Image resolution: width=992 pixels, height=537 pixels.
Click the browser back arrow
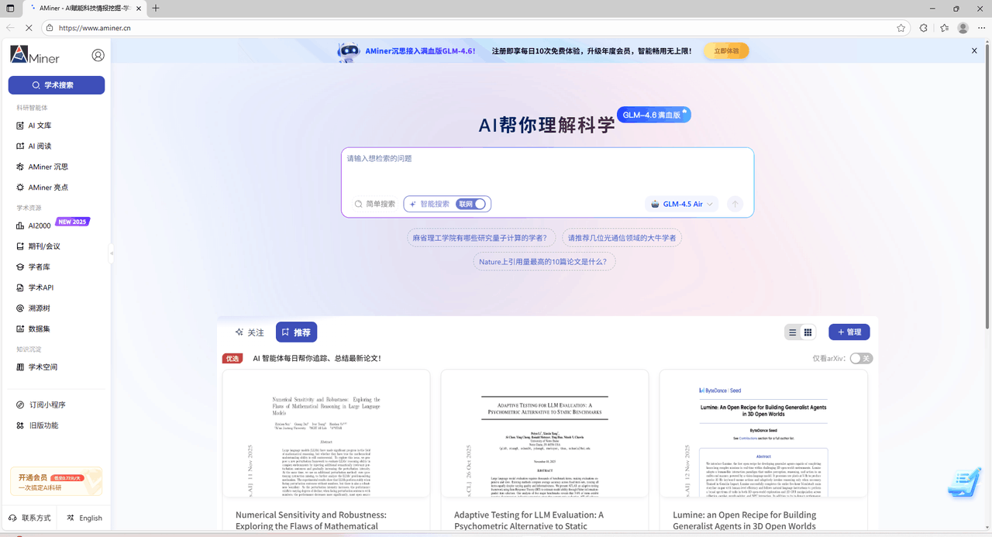pos(10,27)
